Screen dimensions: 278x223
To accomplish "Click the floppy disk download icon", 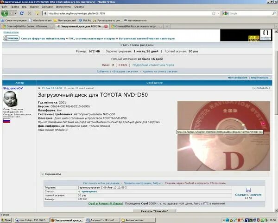I will pos(248,190).
